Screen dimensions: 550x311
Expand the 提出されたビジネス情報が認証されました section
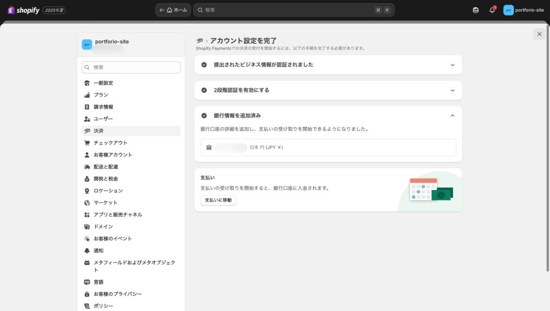(452, 65)
